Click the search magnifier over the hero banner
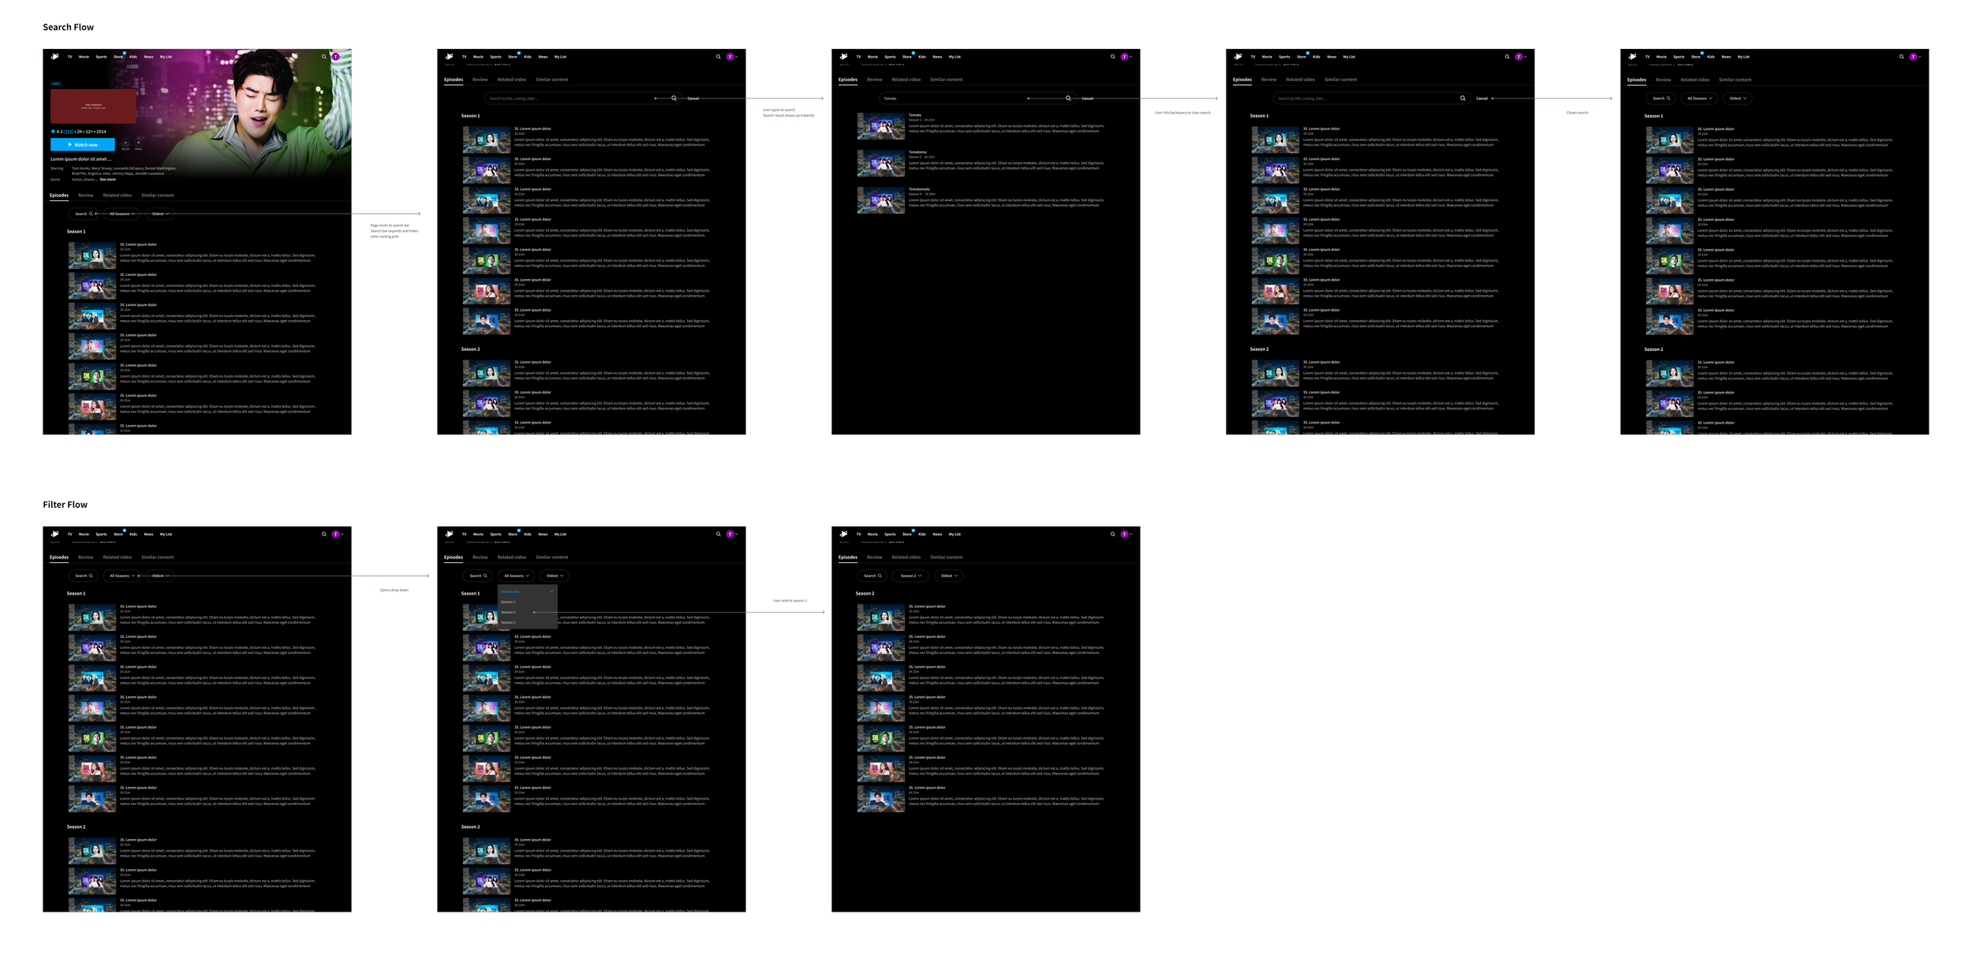 tap(323, 57)
